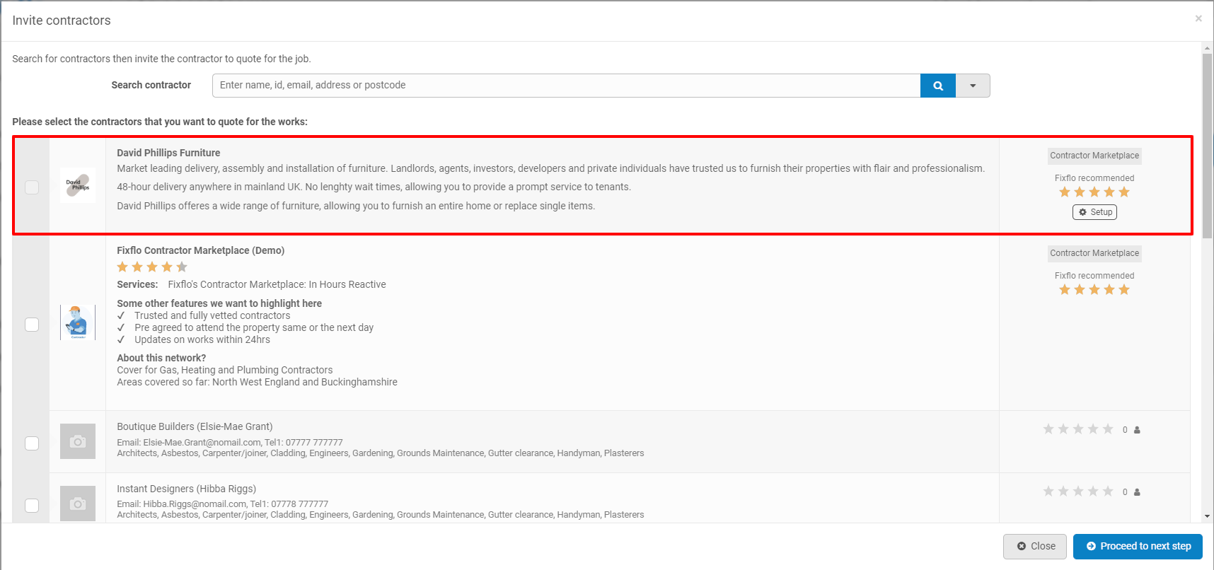Image resolution: width=1214 pixels, height=570 pixels.
Task: Tick the Boutique Builders checkbox
Action: (32, 443)
